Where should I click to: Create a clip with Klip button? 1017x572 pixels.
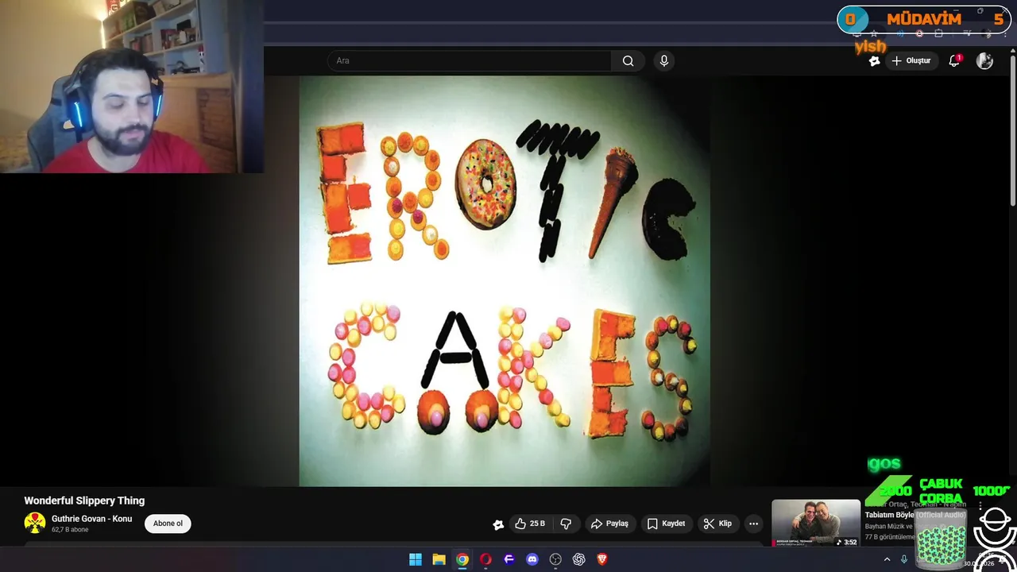click(717, 524)
